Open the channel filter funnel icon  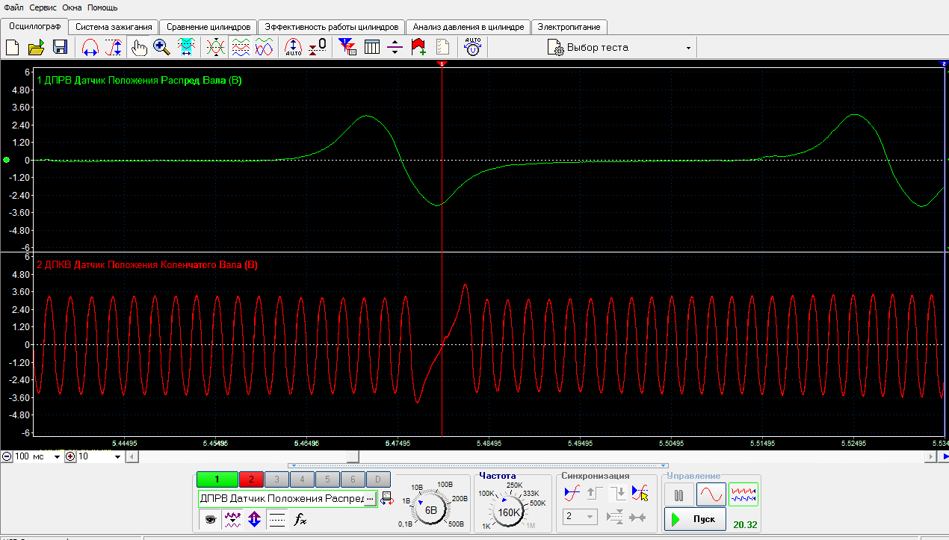(347, 47)
